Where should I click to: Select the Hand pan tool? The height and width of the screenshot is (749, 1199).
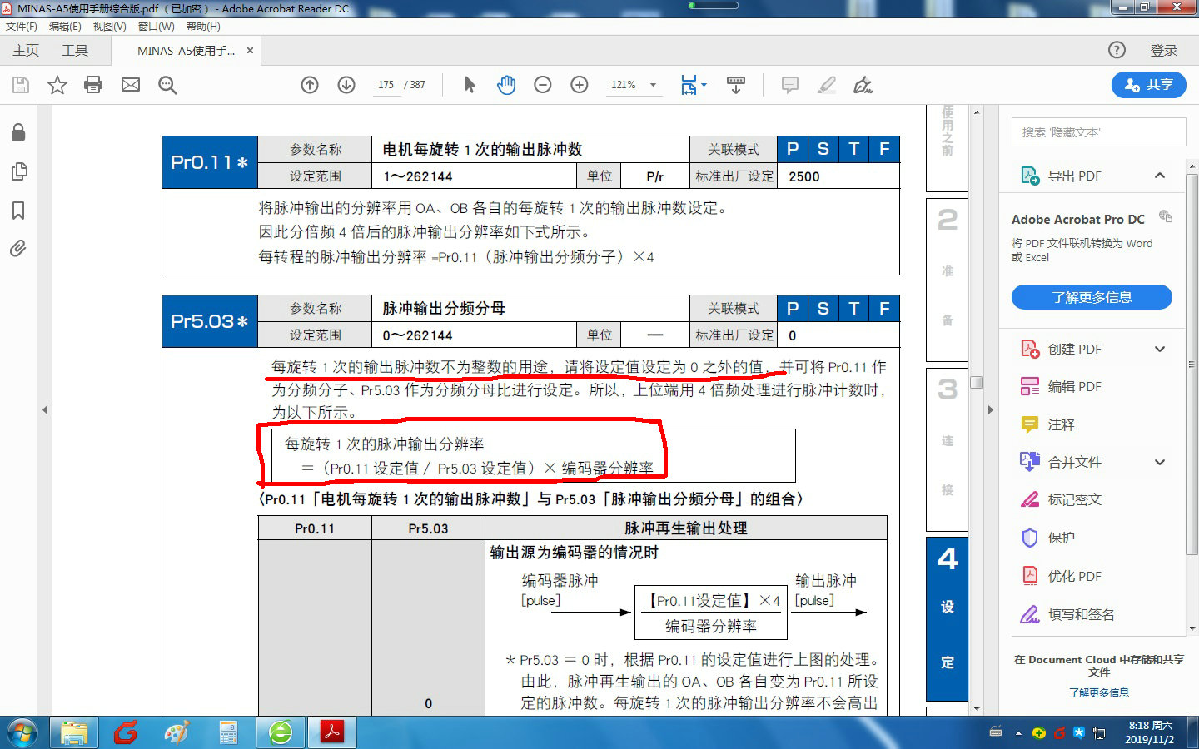(x=506, y=85)
